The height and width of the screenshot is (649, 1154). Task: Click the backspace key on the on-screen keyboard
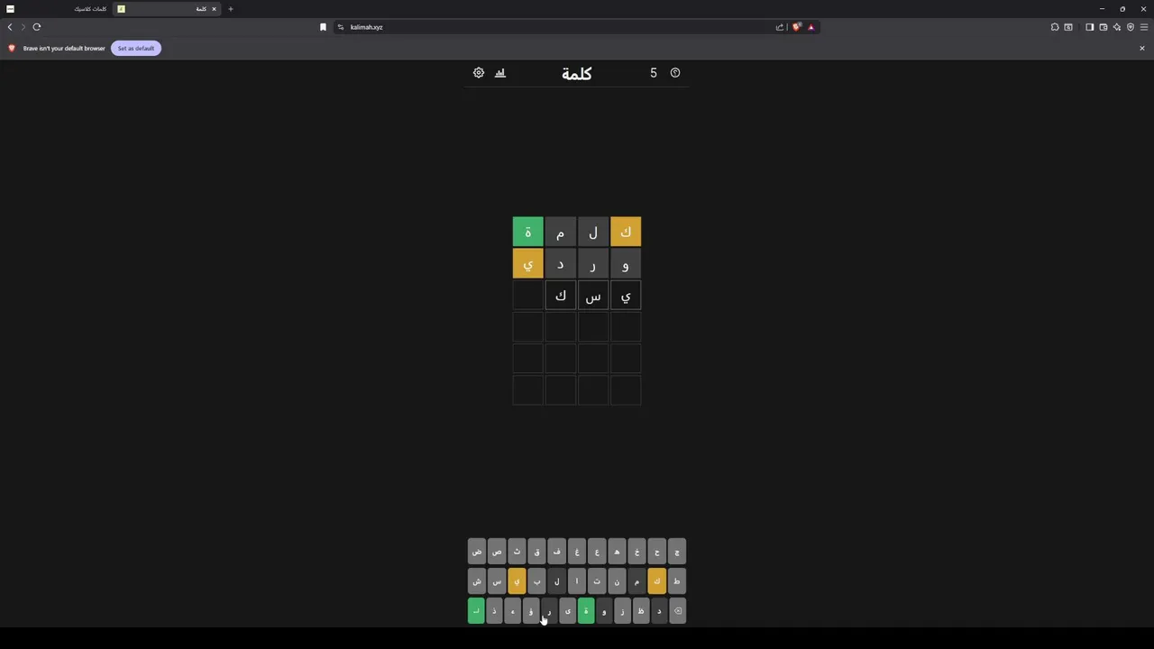(x=678, y=611)
